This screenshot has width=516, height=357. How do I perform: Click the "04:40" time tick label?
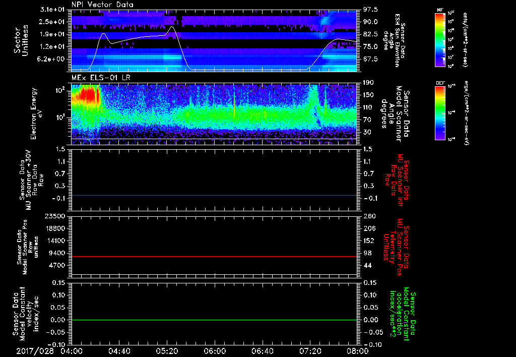click(119, 351)
